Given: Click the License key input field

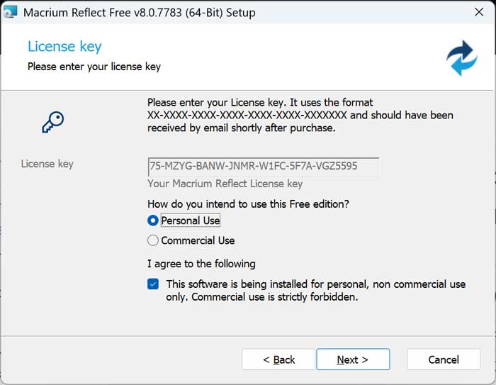Looking at the screenshot, I should click(263, 167).
